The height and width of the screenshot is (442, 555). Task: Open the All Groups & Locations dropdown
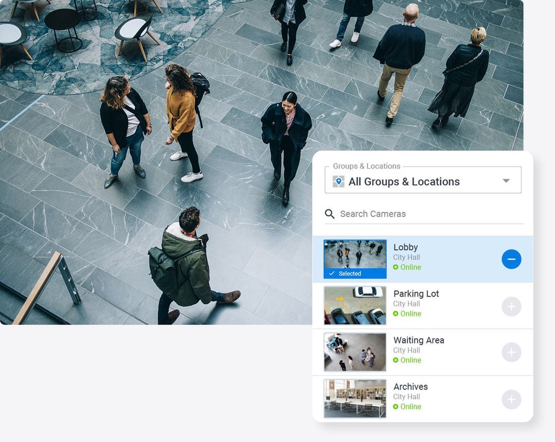click(x=422, y=181)
